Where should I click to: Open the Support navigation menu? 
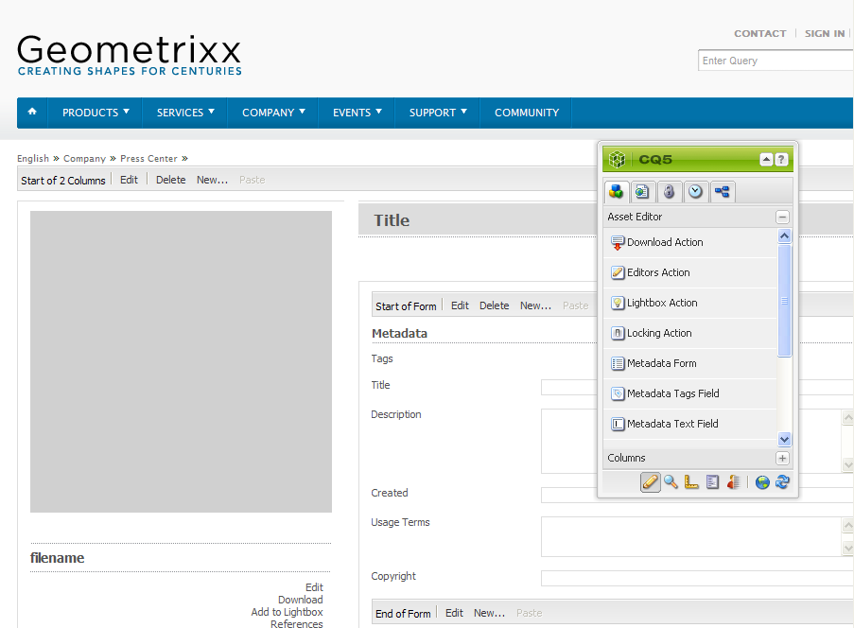pyautogui.click(x=438, y=113)
